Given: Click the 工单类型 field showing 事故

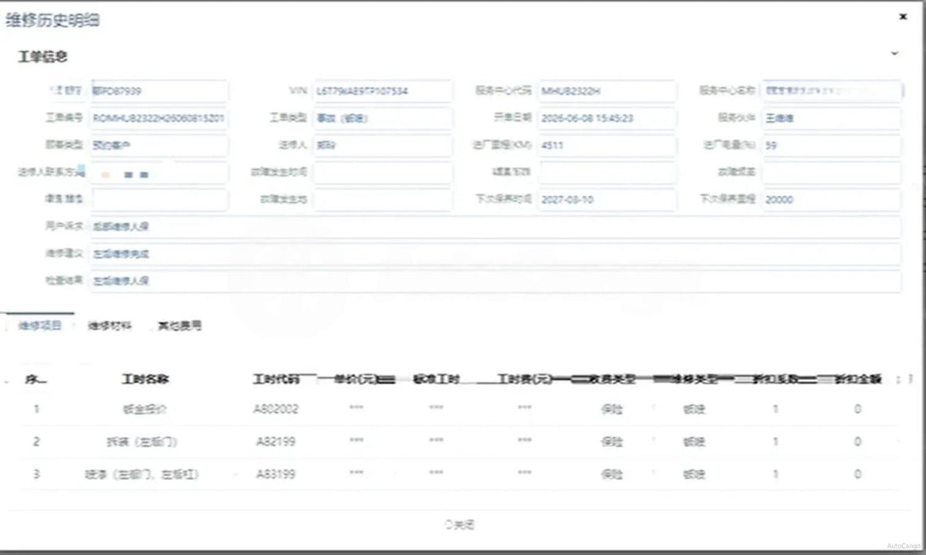Looking at the screenshot, I should click(x=383, y=118).
